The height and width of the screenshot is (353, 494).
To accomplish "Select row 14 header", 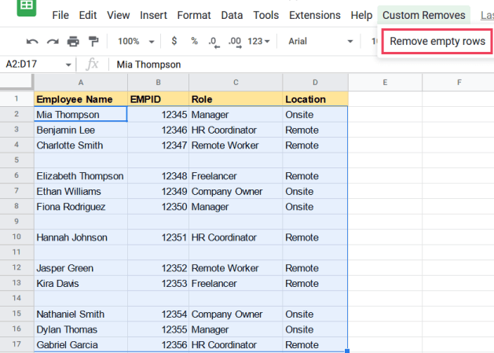I will pyautogui.click(x=16, y=298).
